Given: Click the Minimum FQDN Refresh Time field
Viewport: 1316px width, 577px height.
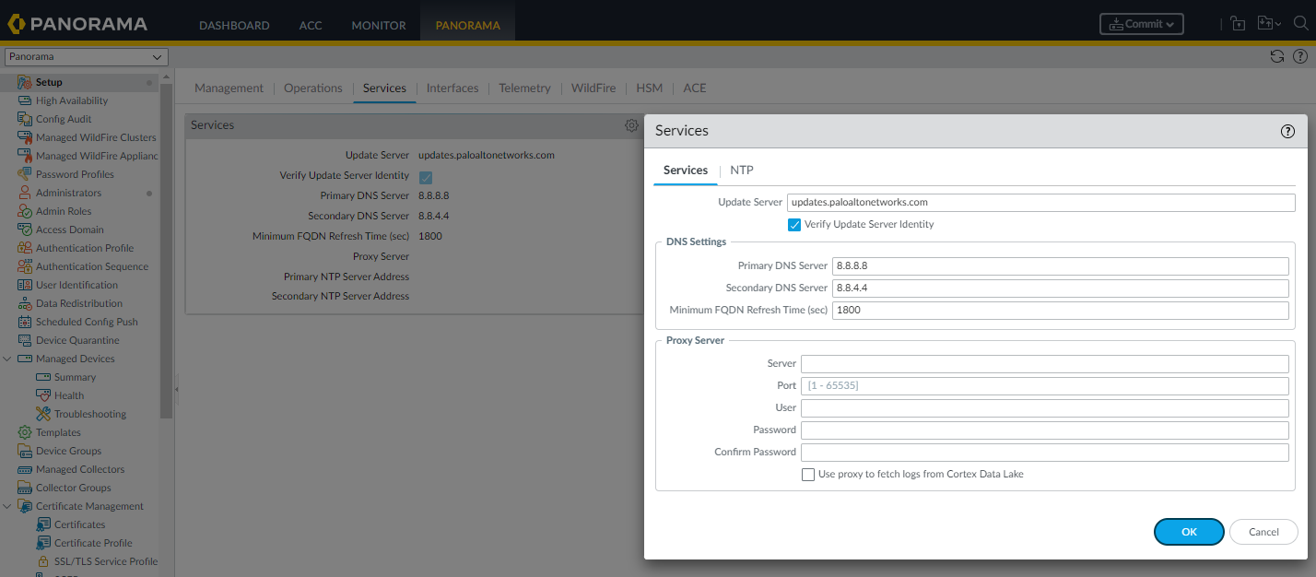Looking at the screenshot, I should click(x=1060, y=310).
